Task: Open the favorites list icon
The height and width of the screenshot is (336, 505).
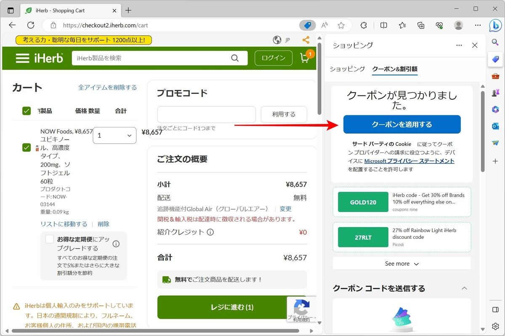Action: point(402,25)
